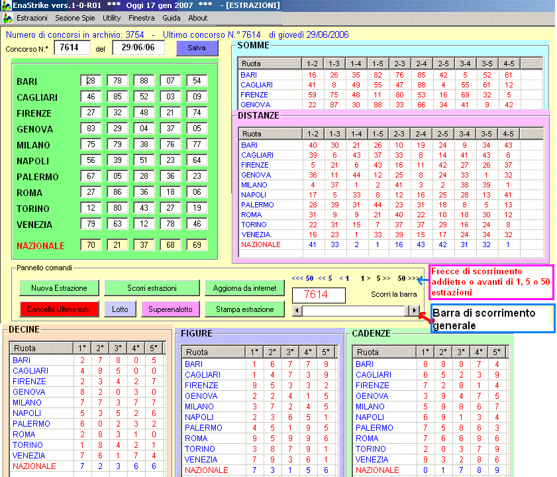The width and height of the screenshot is (557, 477).
Task: Click the menu bar application icon
Action: pos(7,18)
